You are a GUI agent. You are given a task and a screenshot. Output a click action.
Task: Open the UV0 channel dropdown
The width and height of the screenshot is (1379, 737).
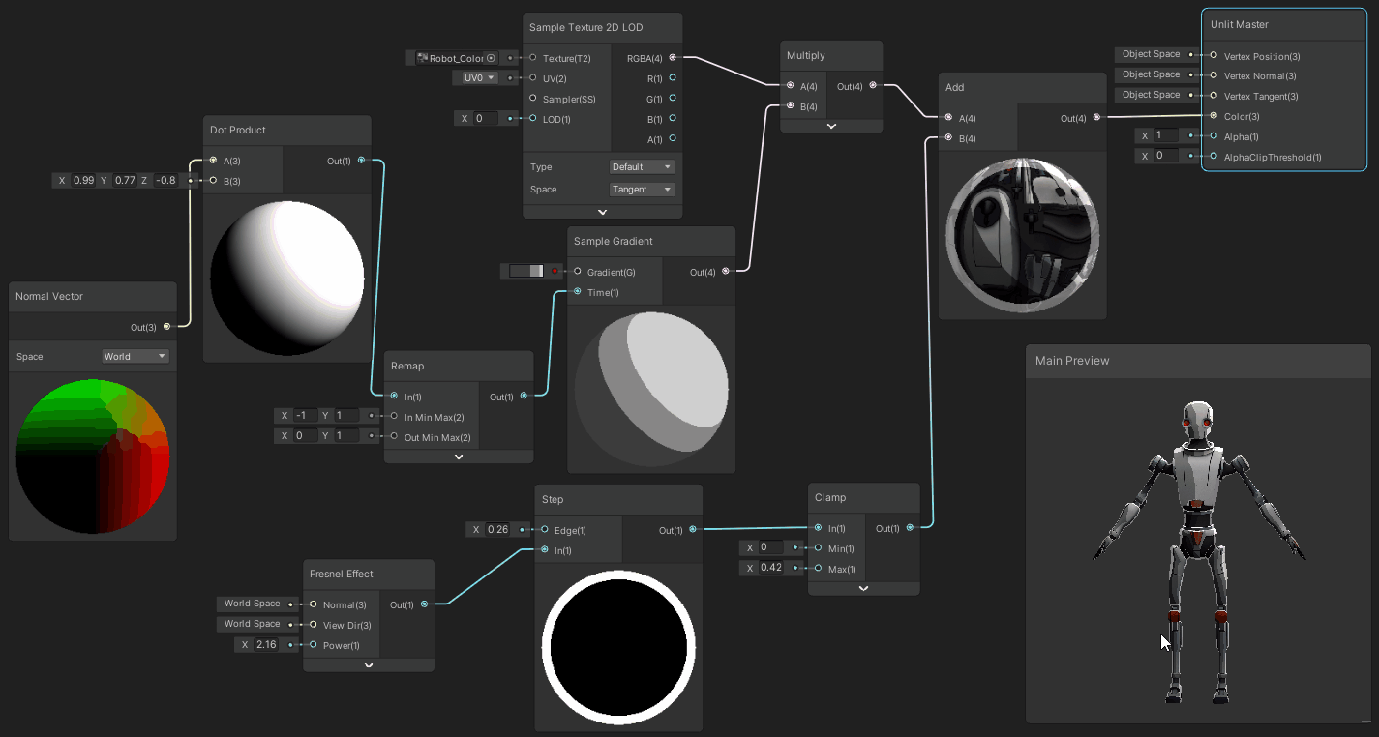coord(475,78)
